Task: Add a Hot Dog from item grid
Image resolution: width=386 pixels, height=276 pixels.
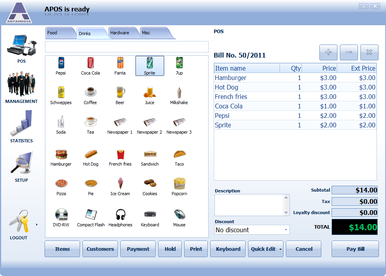Action: (90, 158)
